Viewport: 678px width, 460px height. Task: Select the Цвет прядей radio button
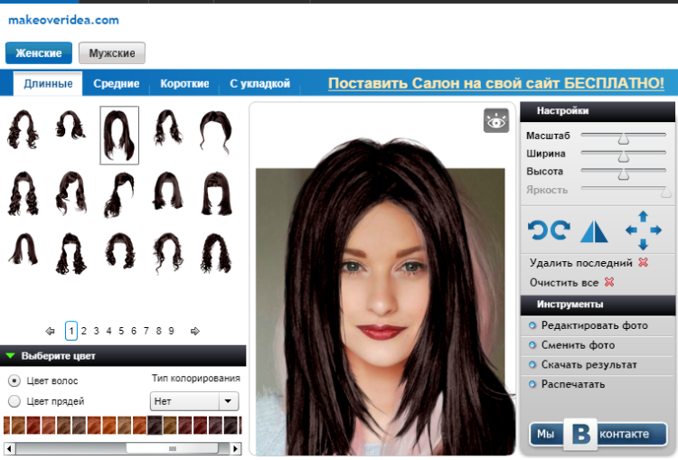coord(14,401)
